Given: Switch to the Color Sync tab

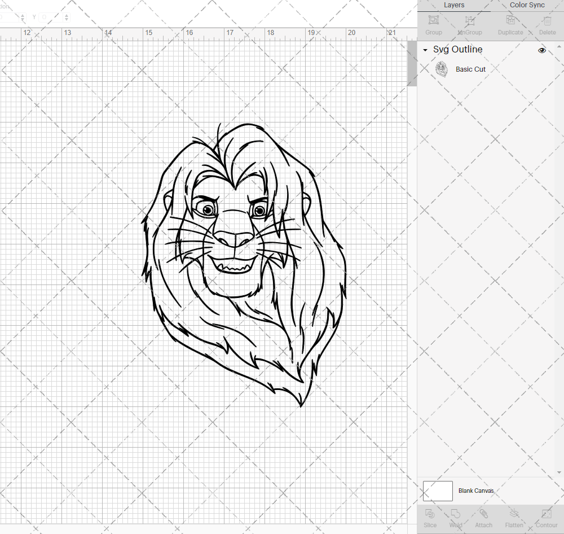Looking at the screenshot, I should tap(527, 5).
